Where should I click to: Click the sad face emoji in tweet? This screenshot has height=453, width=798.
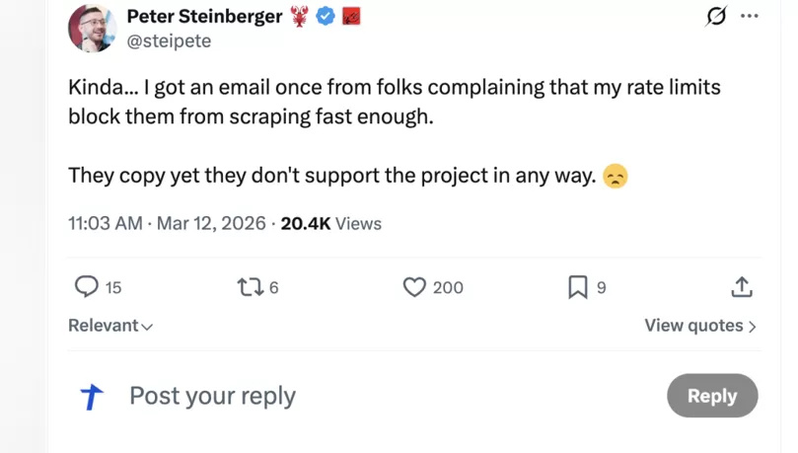[616, 177]
